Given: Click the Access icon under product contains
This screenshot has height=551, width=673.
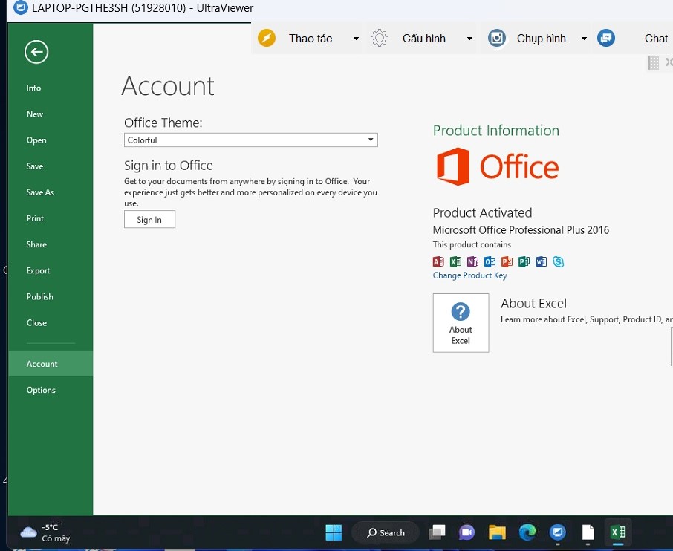Looking at the screenshot, I should pos(438,261).
